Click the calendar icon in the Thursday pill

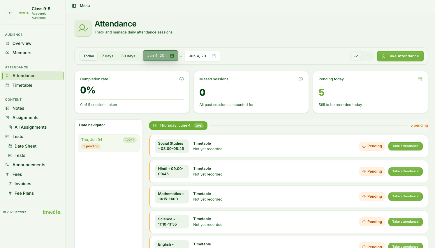[x=155, y=125]
